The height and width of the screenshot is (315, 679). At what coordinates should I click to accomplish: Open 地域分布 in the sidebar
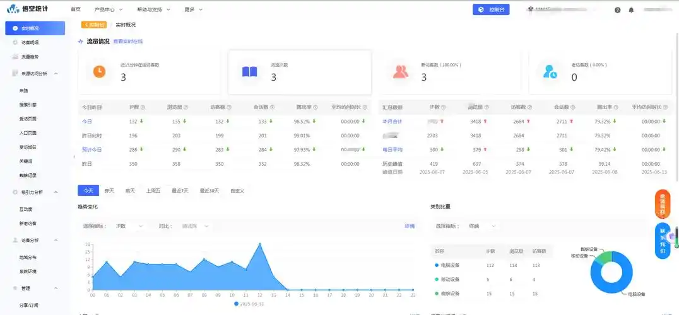click(28, 257)
